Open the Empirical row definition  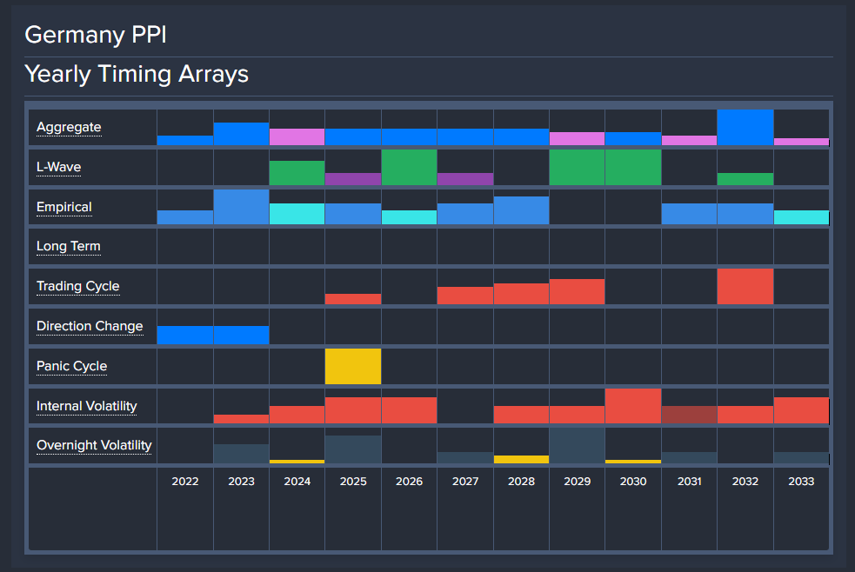pyautogui.click(x=63, y=207)
